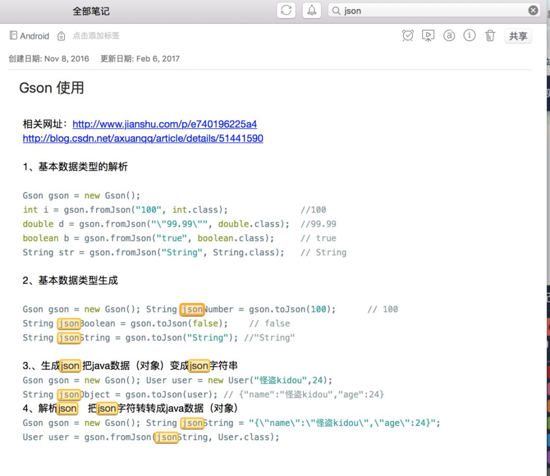The height and width of the screenshot is (476, 550).
Task: Open the notifications bell
Action: 311,10
